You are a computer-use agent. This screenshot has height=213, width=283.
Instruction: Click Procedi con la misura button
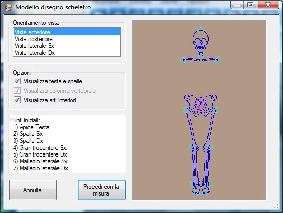[101, 190]
